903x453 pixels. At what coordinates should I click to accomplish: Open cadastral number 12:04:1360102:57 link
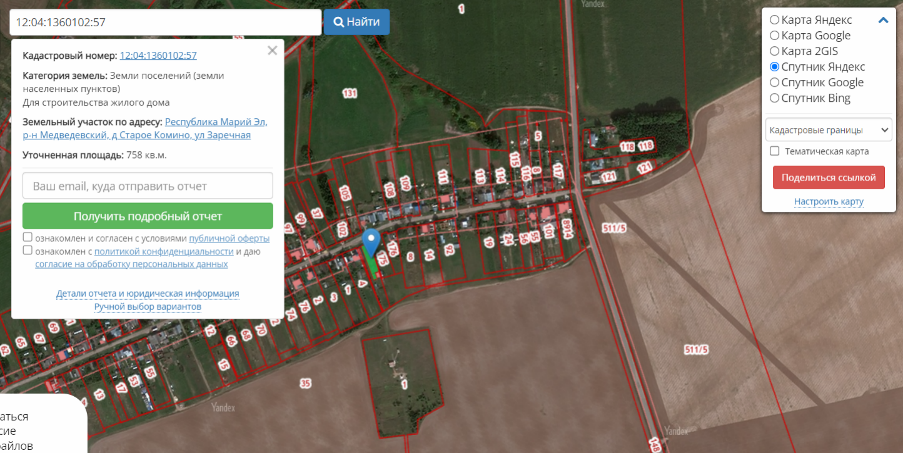point(158,56)
